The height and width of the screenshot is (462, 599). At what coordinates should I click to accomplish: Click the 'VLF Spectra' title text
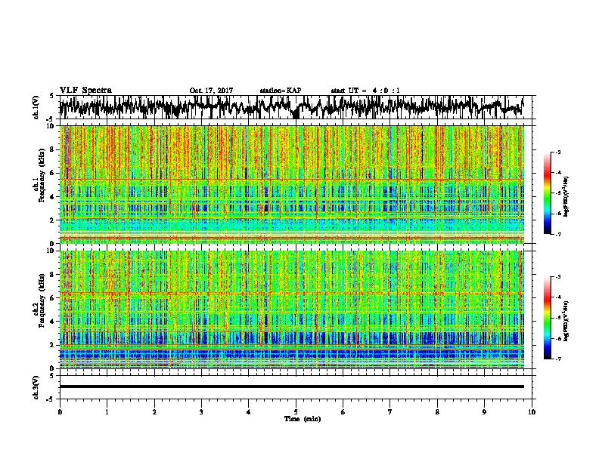(x=85, y=91)
